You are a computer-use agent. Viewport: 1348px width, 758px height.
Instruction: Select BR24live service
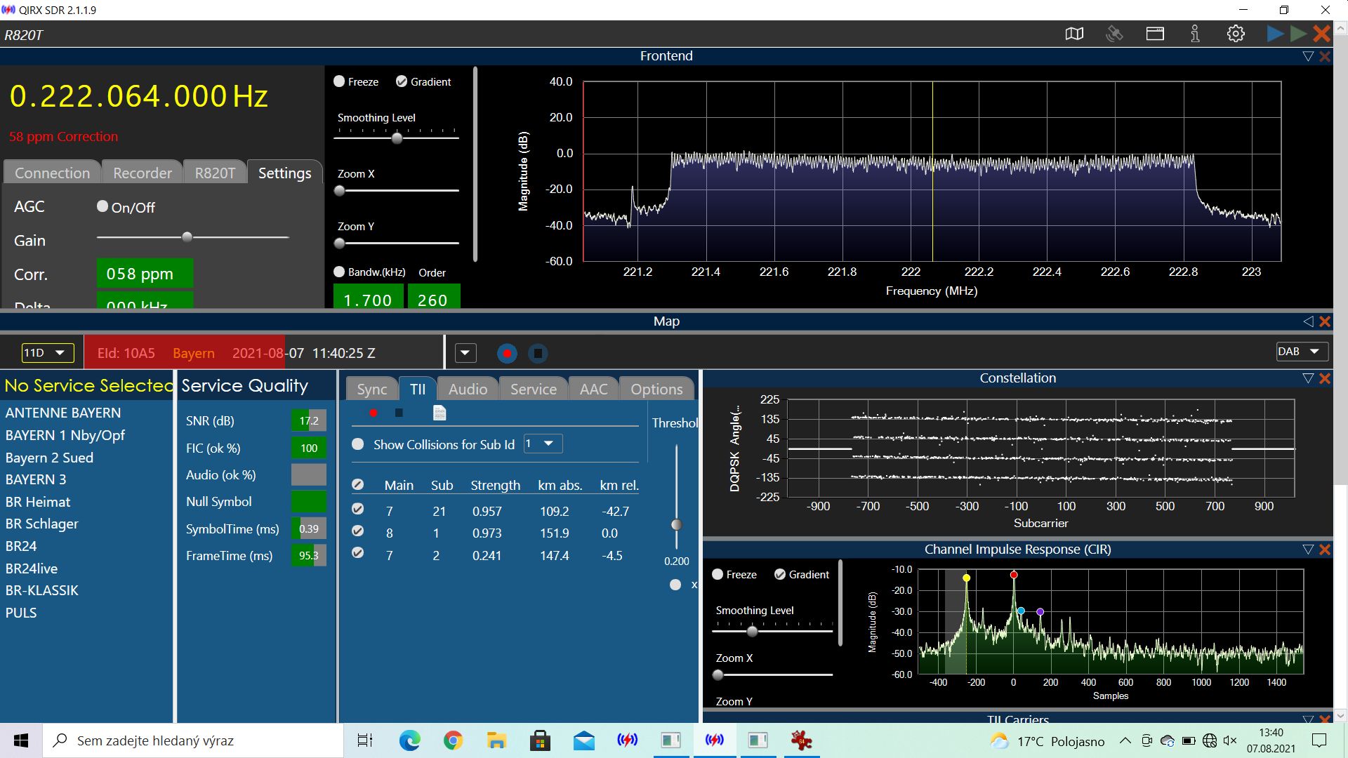click(32, 568)
